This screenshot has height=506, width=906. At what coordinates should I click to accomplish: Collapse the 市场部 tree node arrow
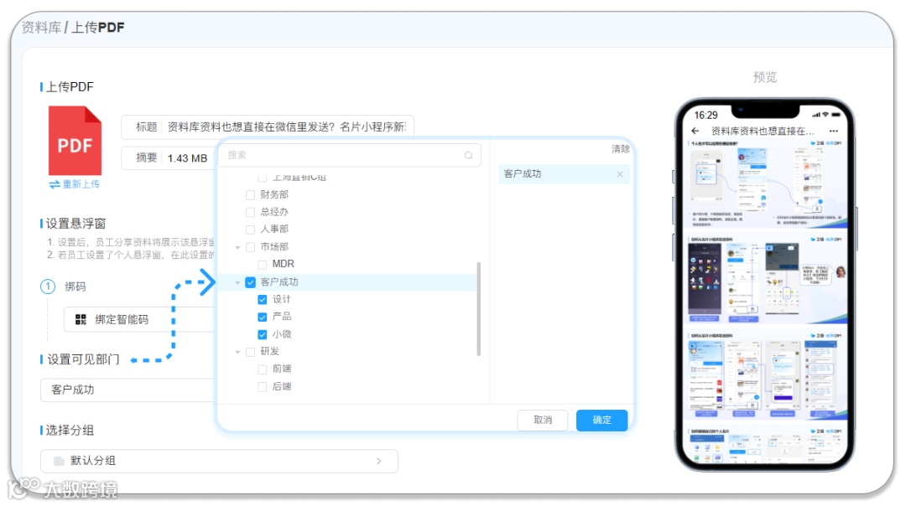237,247
